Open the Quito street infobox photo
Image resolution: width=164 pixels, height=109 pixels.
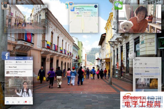(x=143, y=83)
